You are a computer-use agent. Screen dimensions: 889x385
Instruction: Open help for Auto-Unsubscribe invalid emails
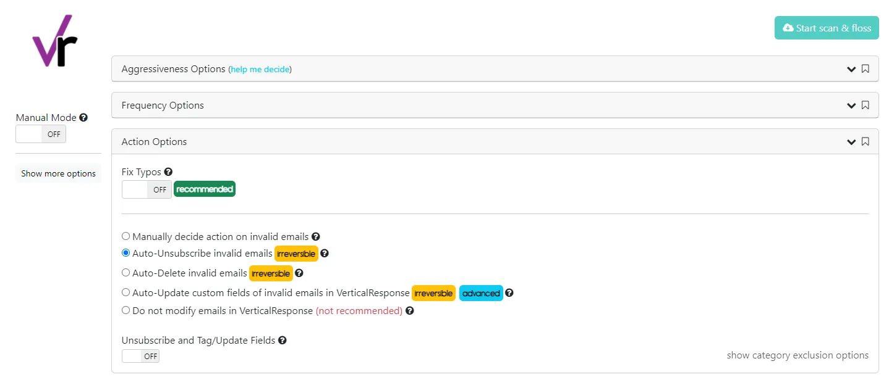coord(325,254)
